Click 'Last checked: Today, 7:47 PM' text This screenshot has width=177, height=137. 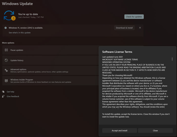(x=31, y=17)
